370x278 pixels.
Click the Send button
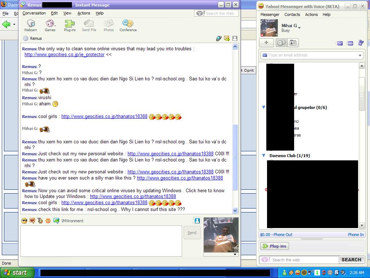pyautogui.click(x=192, y=233)
